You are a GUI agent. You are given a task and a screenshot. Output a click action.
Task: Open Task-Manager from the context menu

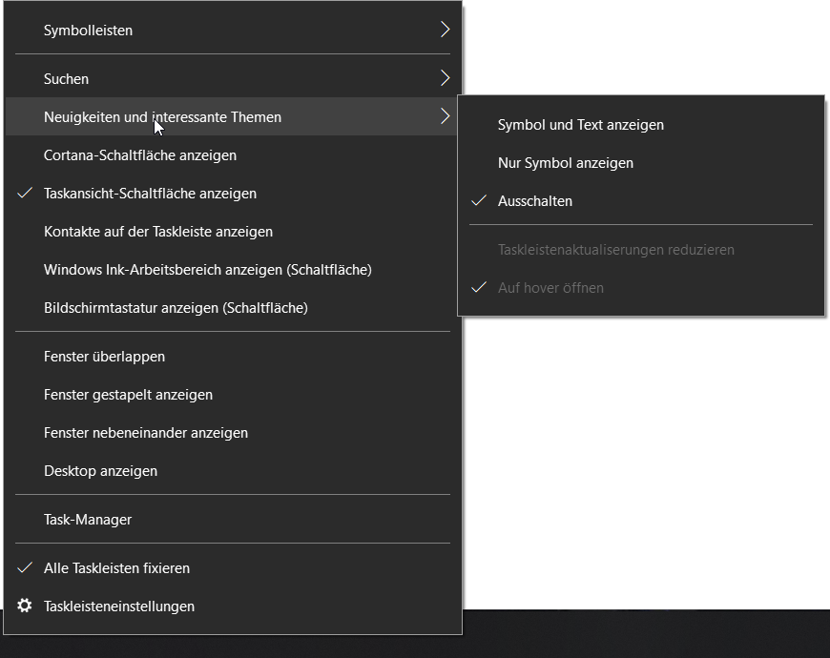(233, 520)
